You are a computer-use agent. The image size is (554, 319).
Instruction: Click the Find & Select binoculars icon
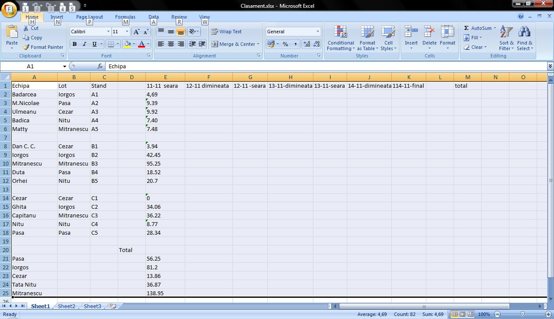[x=525, y=32]
